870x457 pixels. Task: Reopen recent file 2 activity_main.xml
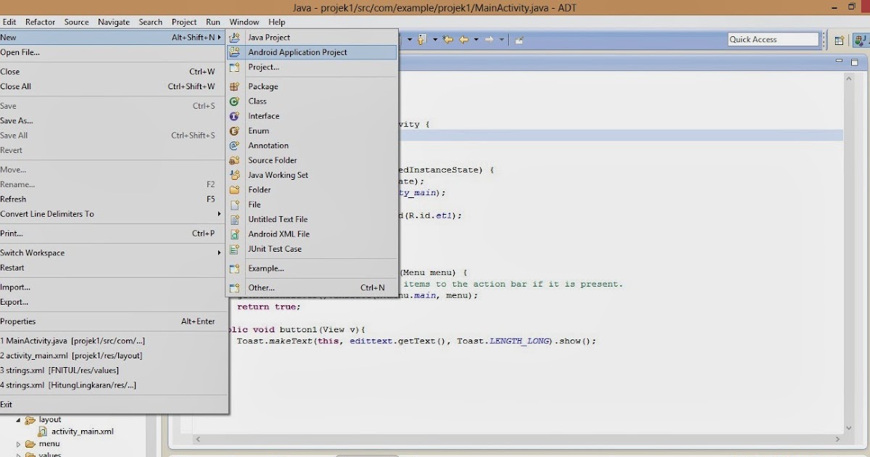pyautogui.click(x=115, y=355)
